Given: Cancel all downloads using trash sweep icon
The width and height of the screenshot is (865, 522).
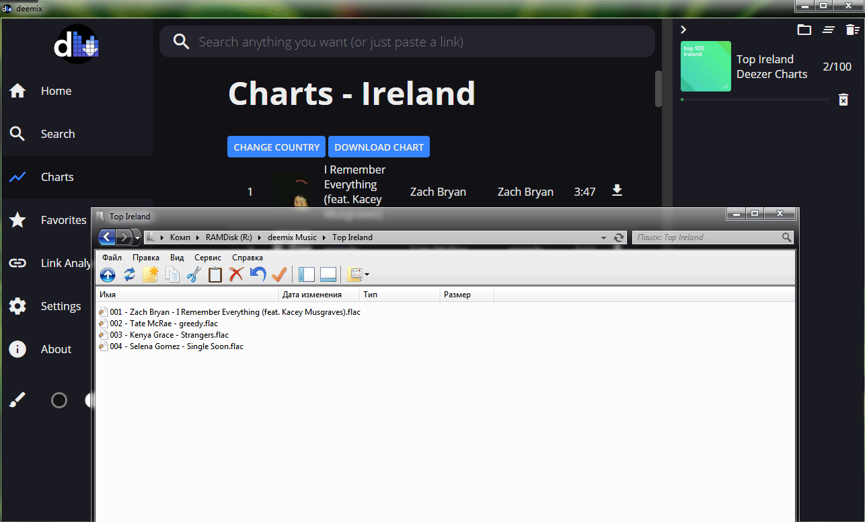Looking at the screenshot, I should point(852,30).
